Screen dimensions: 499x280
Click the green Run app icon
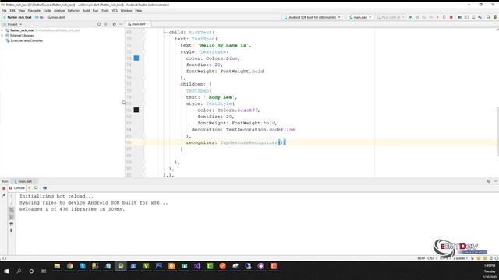coord(411,17)
